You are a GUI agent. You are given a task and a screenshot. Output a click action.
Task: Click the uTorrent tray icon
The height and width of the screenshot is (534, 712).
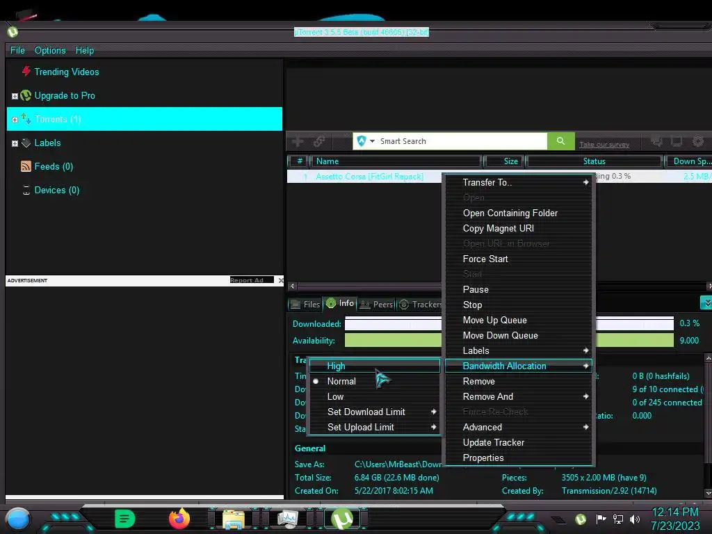[x=581, y=519]
